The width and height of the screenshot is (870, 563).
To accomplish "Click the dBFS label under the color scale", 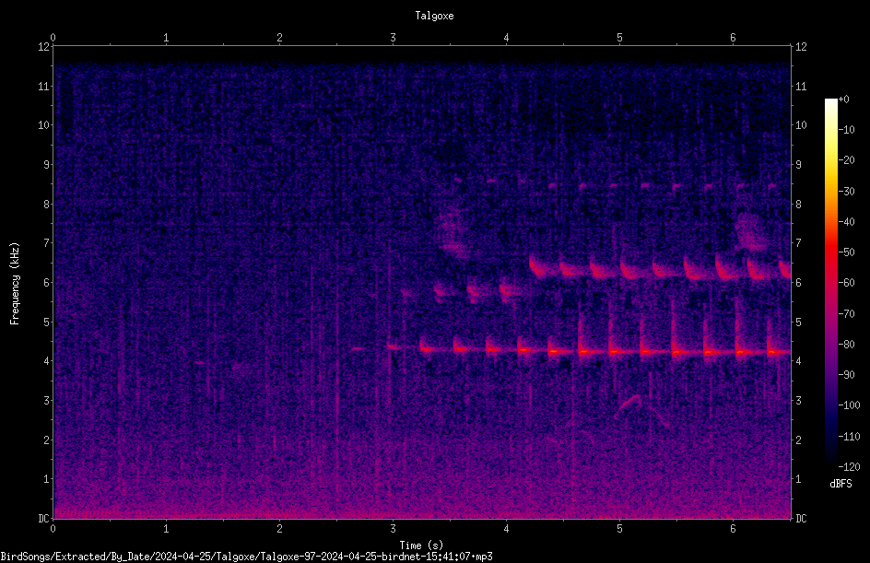I will click(841, 484).
